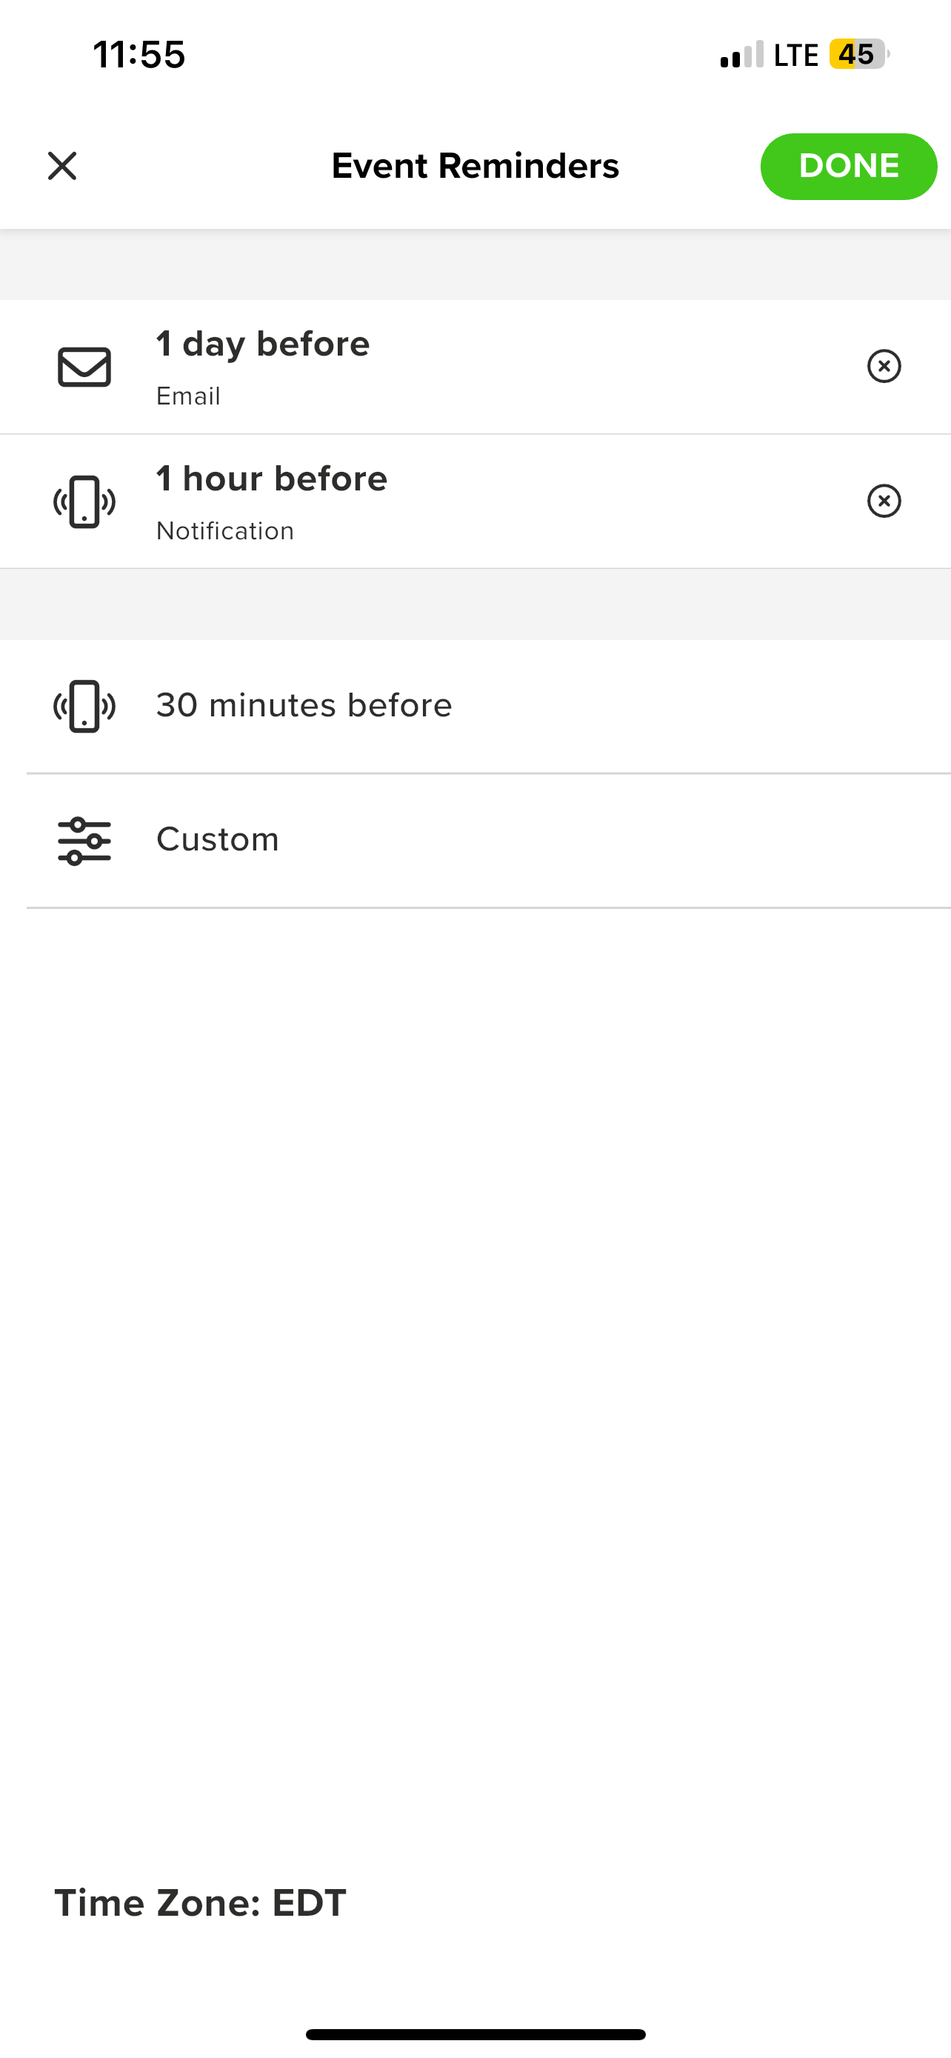The height and width of the screenshot is (2058, 951).
Task: Close the Event Reminders screen with X
Action: pyautogui.click(x=62, y=166)
